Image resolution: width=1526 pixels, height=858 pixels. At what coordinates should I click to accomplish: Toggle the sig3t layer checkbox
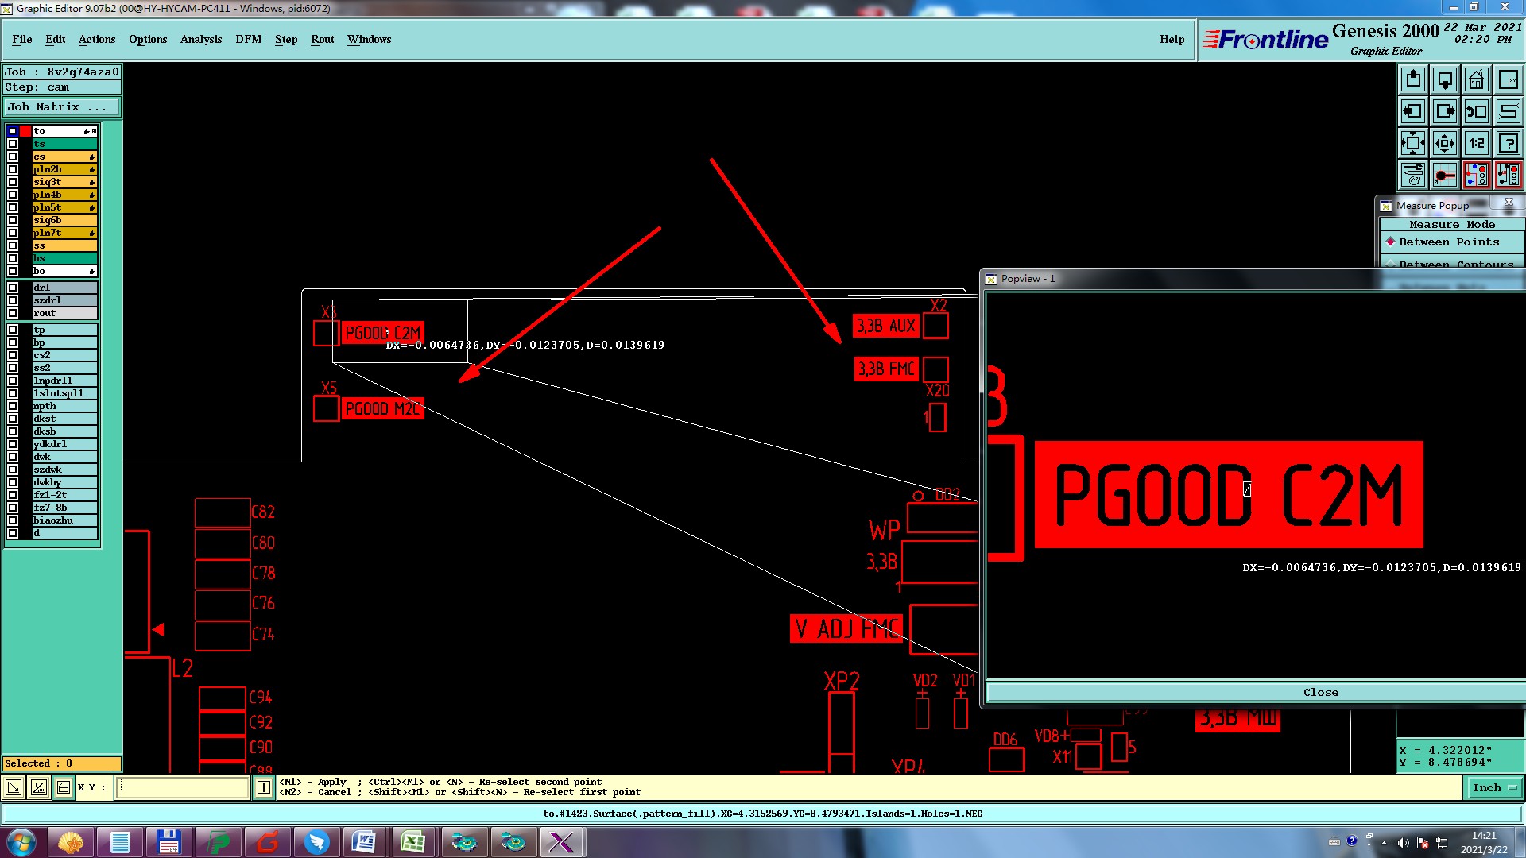pyautogui.click(x=13, y=182)
